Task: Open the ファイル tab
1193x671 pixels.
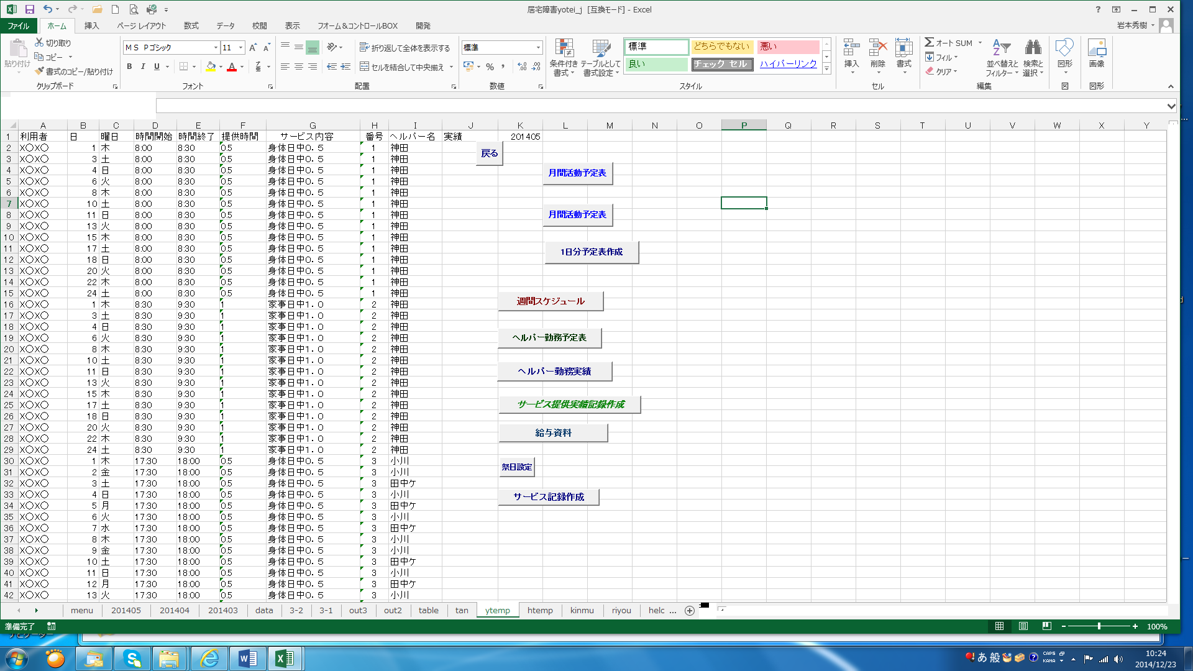Action: pos(18,25)
